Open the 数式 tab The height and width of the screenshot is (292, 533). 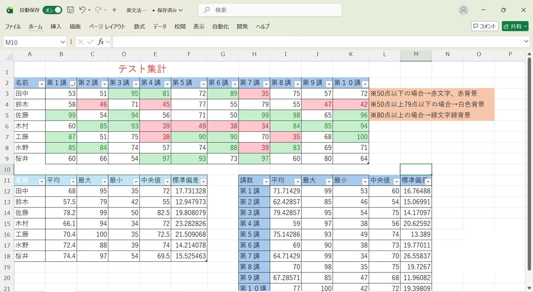139,26
